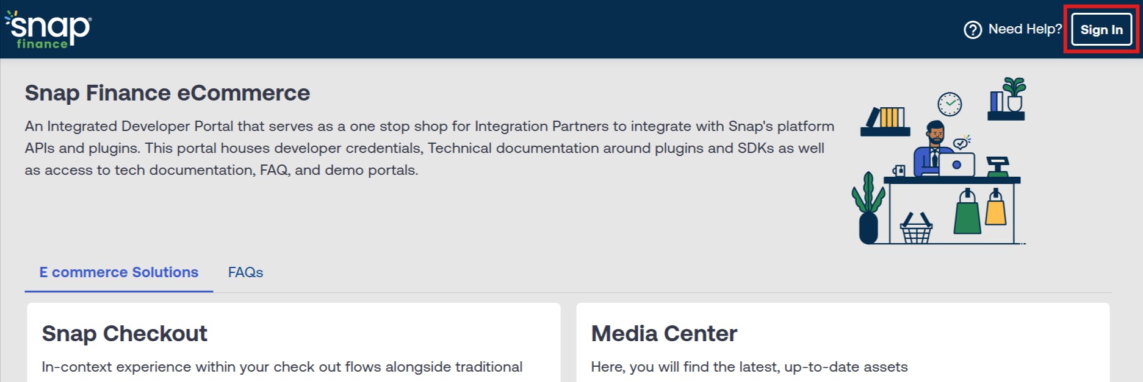Image resolution: width=1143 pixels, height=382 pixels.
Task: Click the yellow shopping bag illustration
Action: 995,208
